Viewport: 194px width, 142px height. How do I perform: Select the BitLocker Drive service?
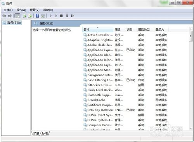click(x=125, y=85)
